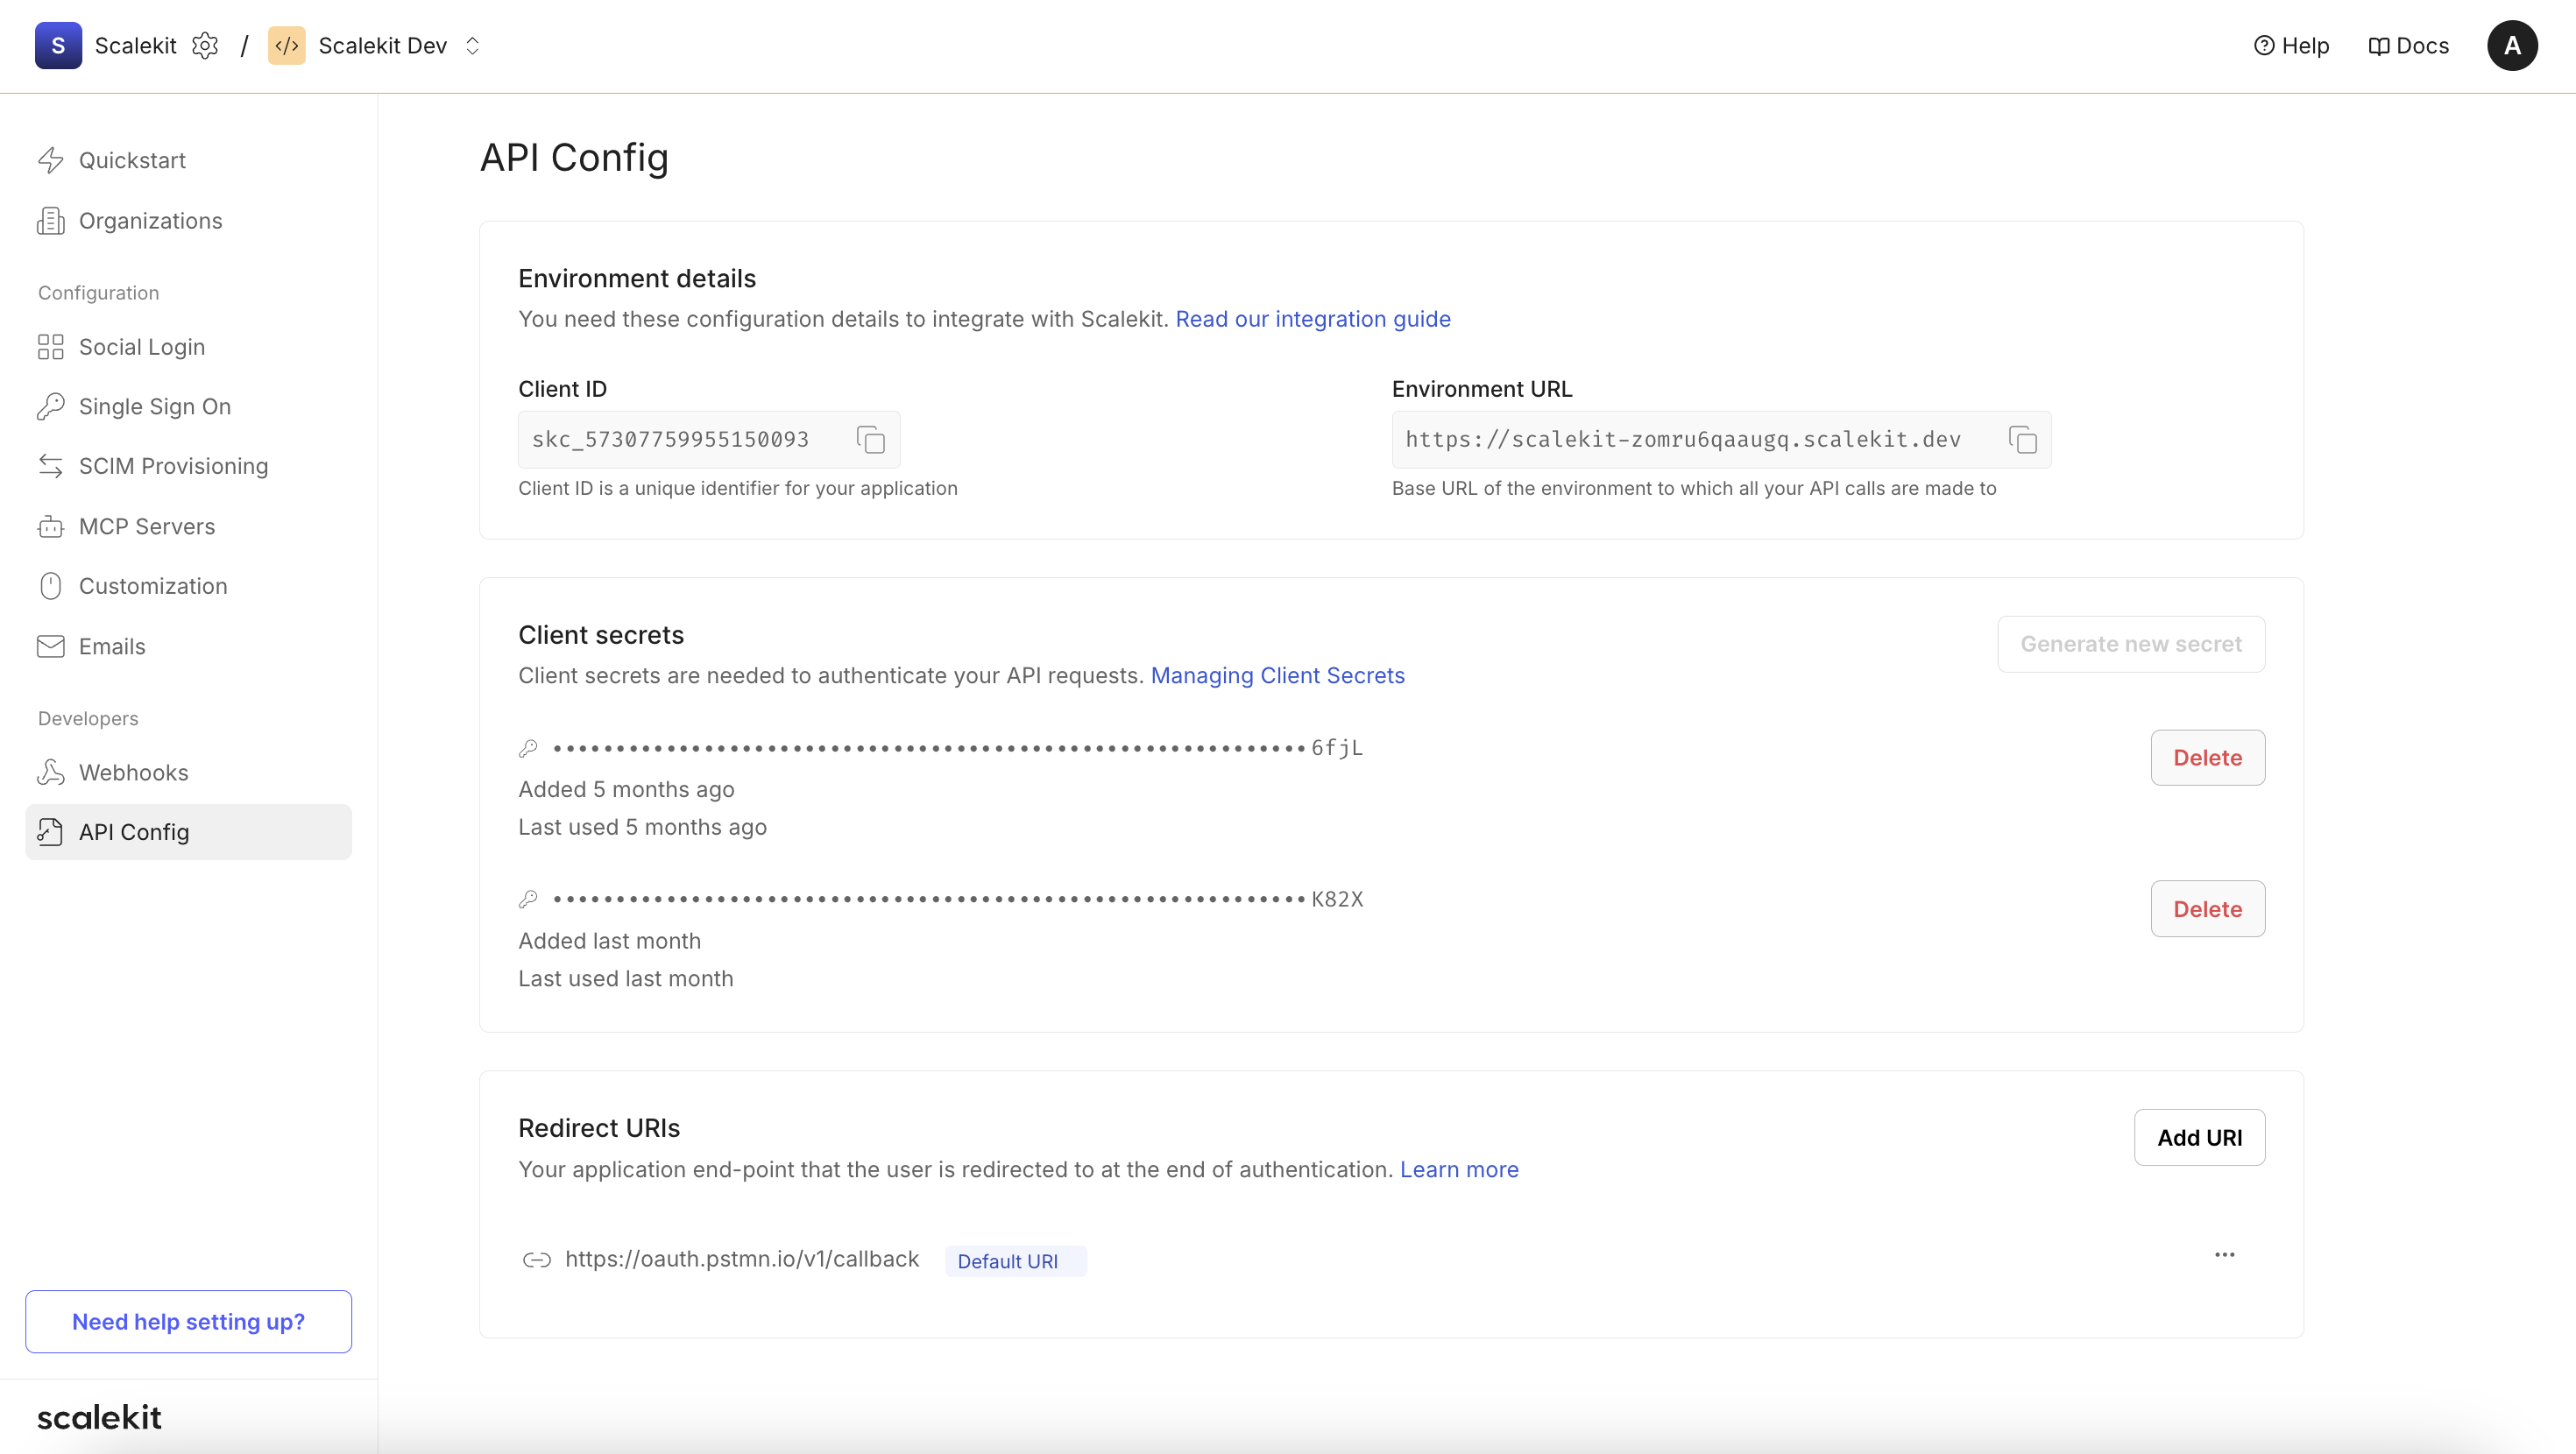2576x1454 pixels.
Task: Click Add URI button
Action: 2199,1138
